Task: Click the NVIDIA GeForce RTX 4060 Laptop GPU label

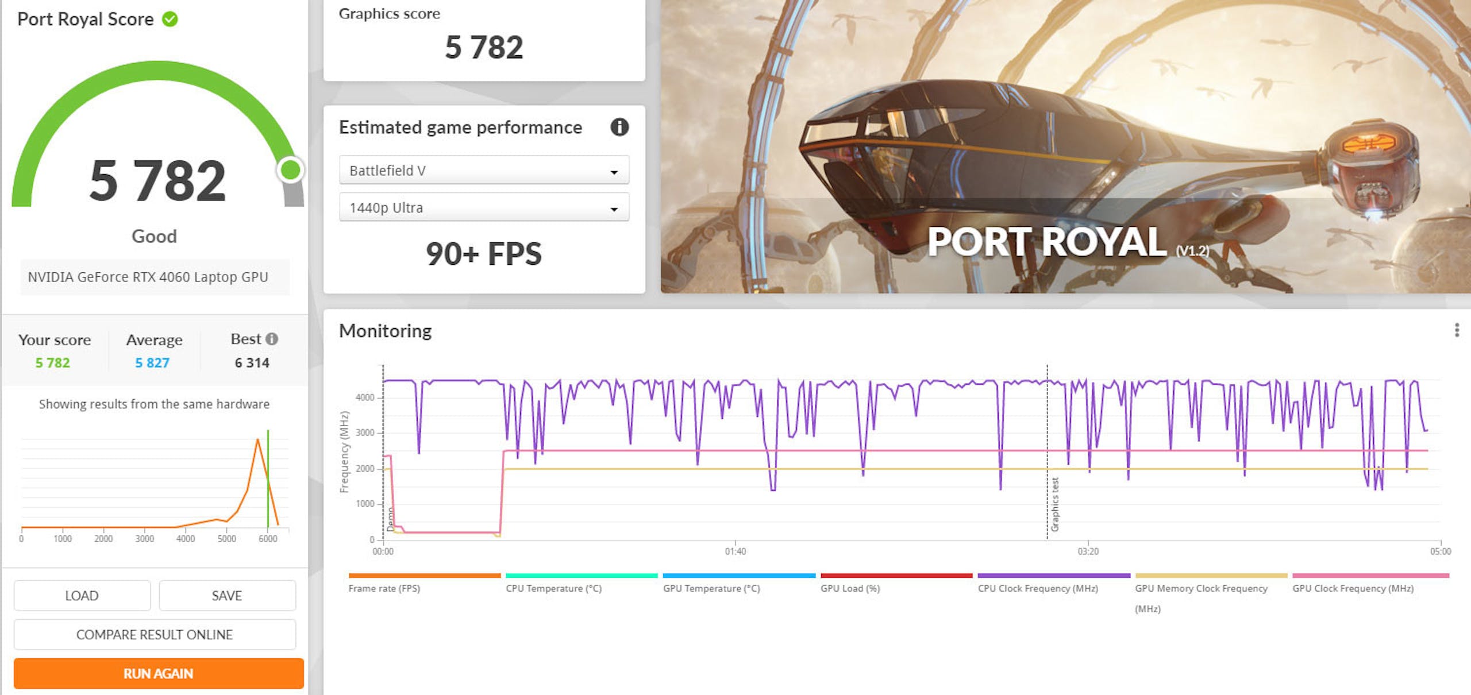Action: click(x=148, y=277)
